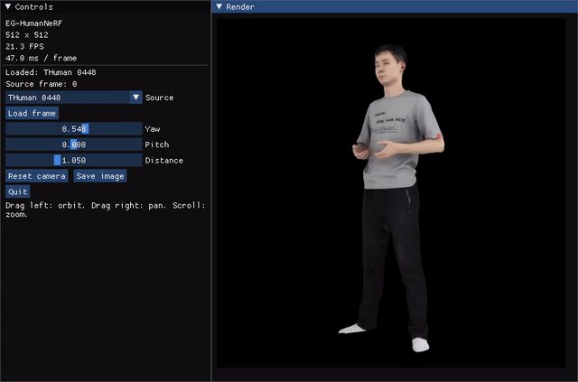Collapse the Render window triangle

click(x=219, y=6)
